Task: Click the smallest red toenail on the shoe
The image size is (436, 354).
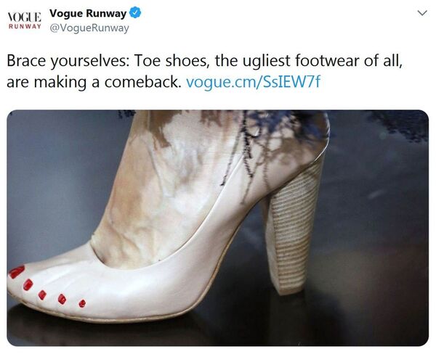Action: [82, 303]
